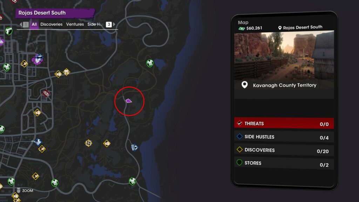This screenshot has height=202, width=359.
Task: Select the yellow discovery diamond south of the player
Action: [107, 143]
